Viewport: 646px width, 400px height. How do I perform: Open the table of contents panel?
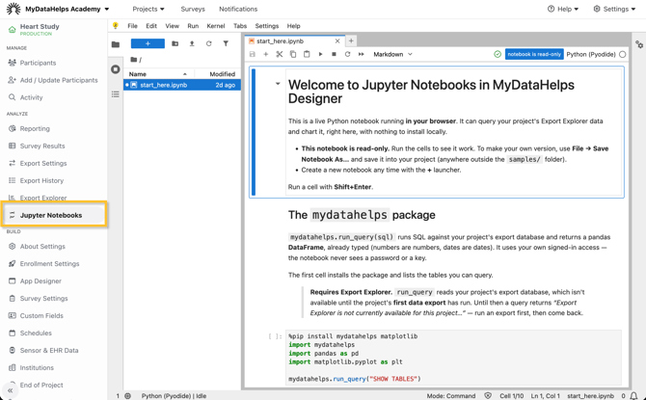pos(116,94)
